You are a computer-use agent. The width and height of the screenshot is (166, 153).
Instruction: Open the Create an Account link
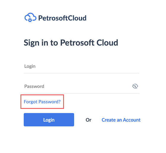121,120
